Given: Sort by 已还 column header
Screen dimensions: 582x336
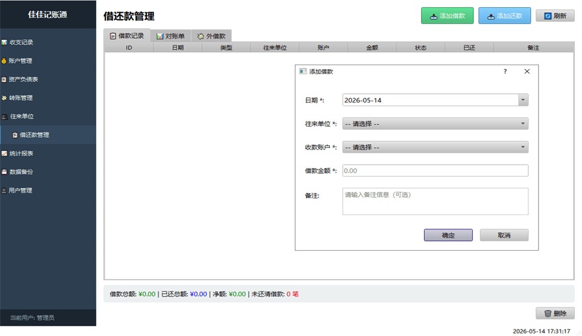Looking at the screenshot, I should click(x=469, y=47).
